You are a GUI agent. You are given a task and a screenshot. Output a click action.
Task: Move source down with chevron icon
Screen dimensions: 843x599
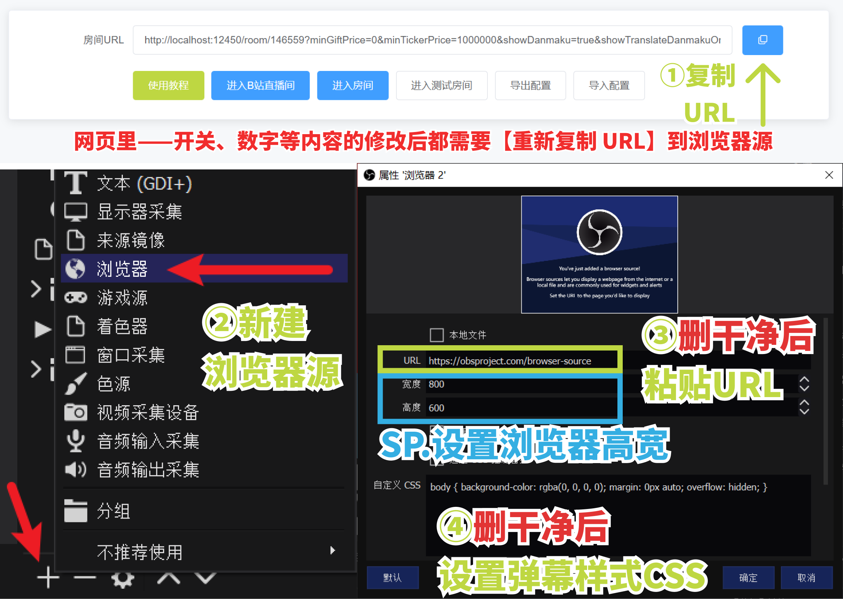(x=205, y=578)
